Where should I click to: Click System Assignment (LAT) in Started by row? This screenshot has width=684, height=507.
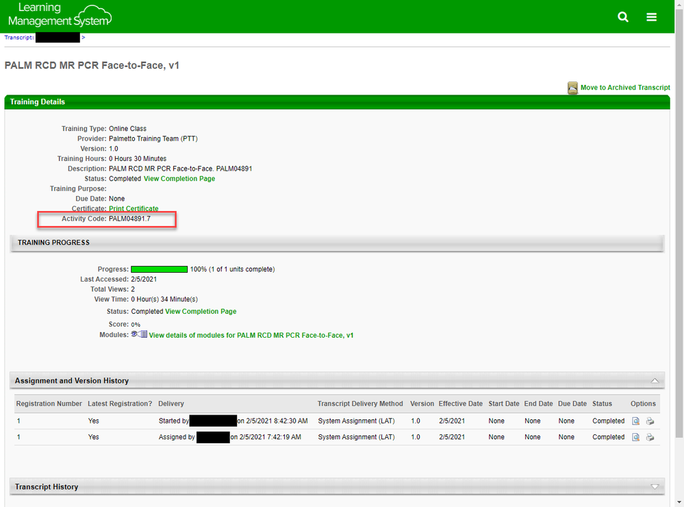coord(357,421)
